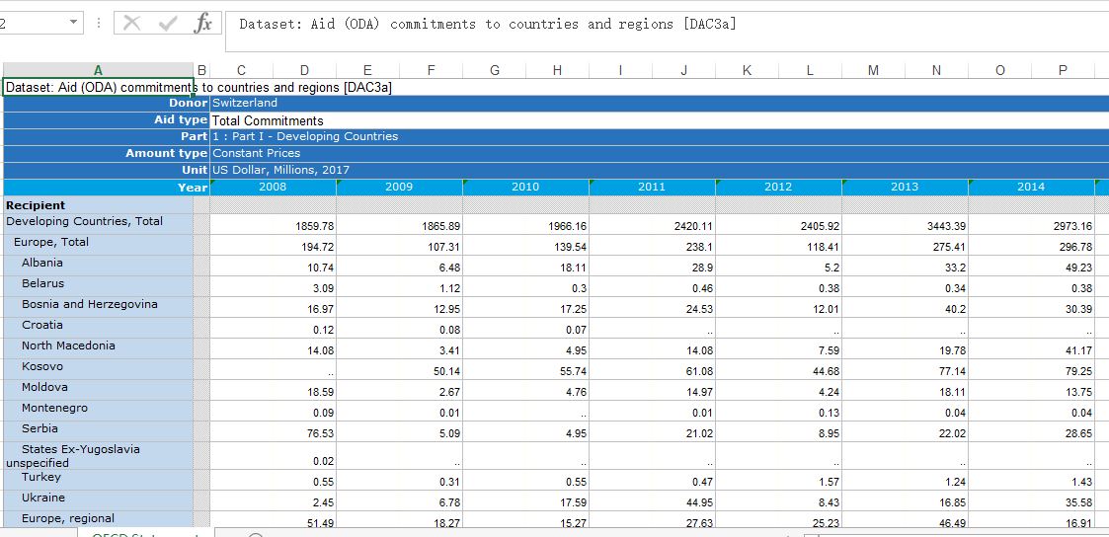Screen dimensions: 1109x537
Task: Select the value 2973.16
Action: pyautogui.click(x=1031, y=226)
